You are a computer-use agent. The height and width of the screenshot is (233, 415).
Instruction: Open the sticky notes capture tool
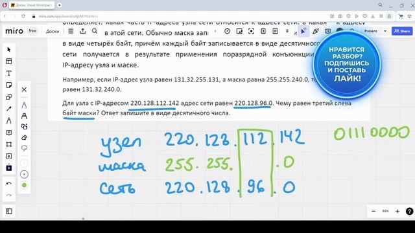tap(239, 31)
